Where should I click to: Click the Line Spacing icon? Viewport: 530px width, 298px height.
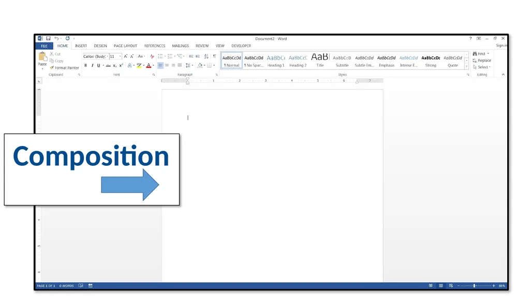pos(188,66)
